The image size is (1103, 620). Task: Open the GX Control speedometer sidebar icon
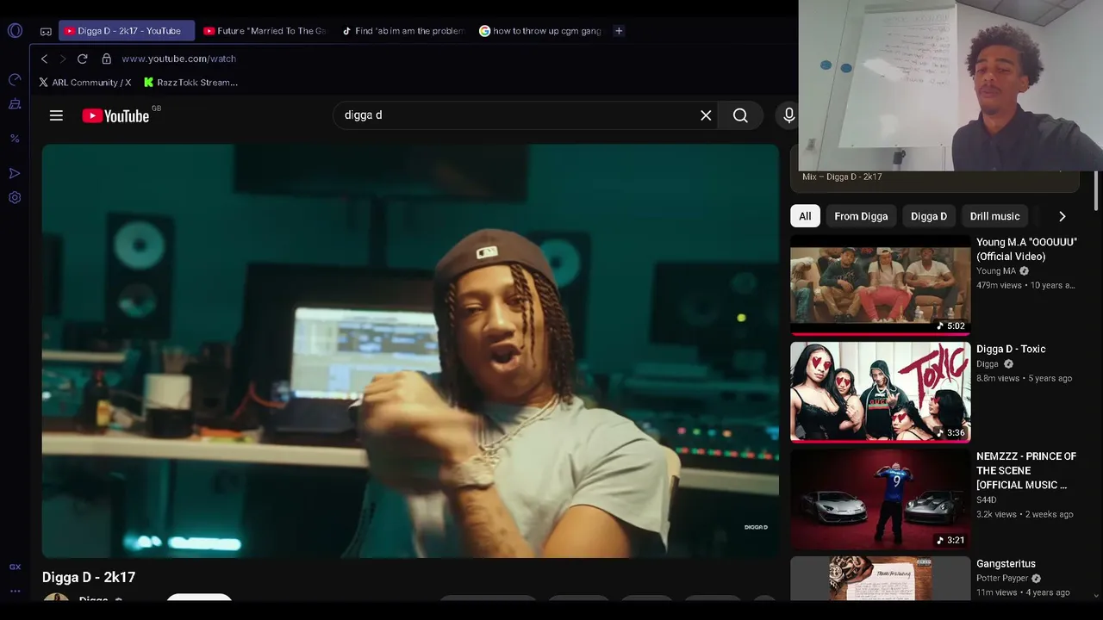(x=15, y=79)
